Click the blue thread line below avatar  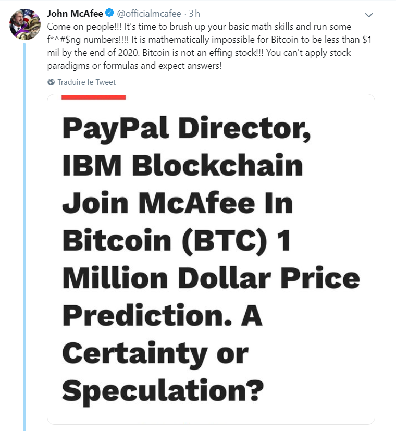24,235
